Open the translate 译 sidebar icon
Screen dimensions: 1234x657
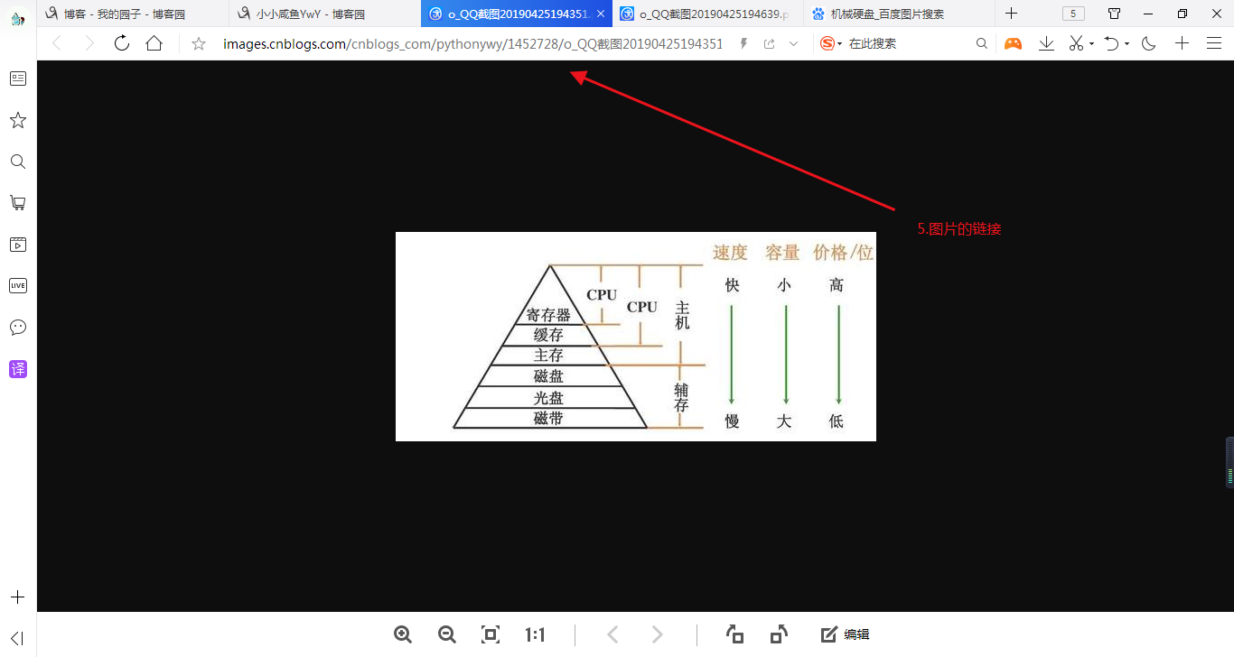tap(17, 369)
